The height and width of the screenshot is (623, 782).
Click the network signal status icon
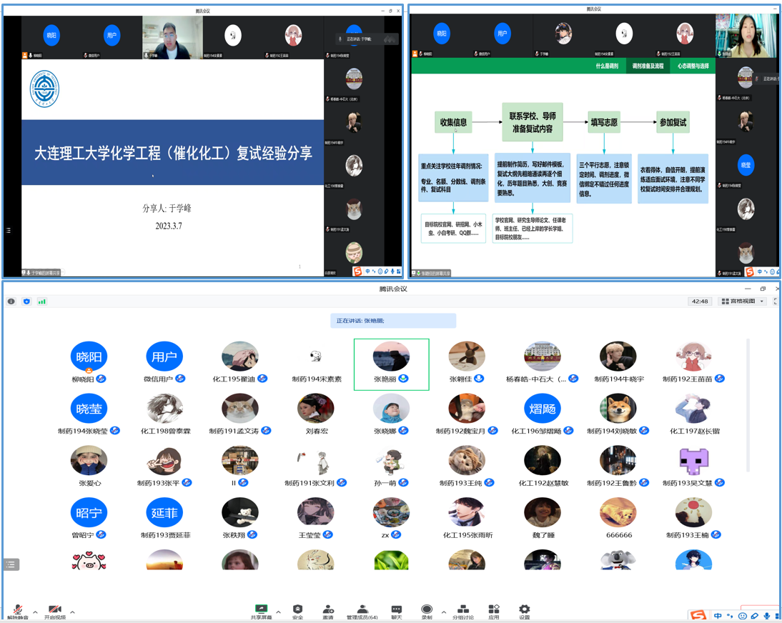pos(42,301)
